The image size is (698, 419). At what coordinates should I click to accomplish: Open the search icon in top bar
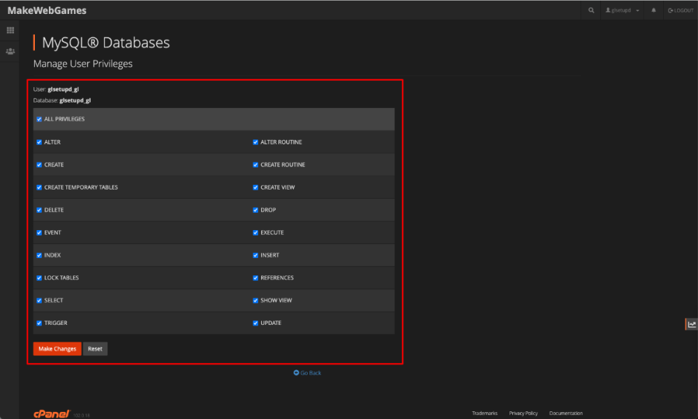591,10
